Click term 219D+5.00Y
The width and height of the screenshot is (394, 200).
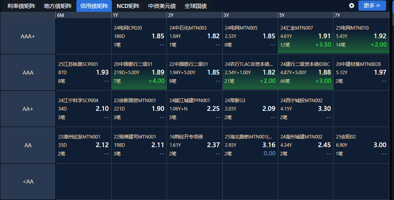coord(127,73)
